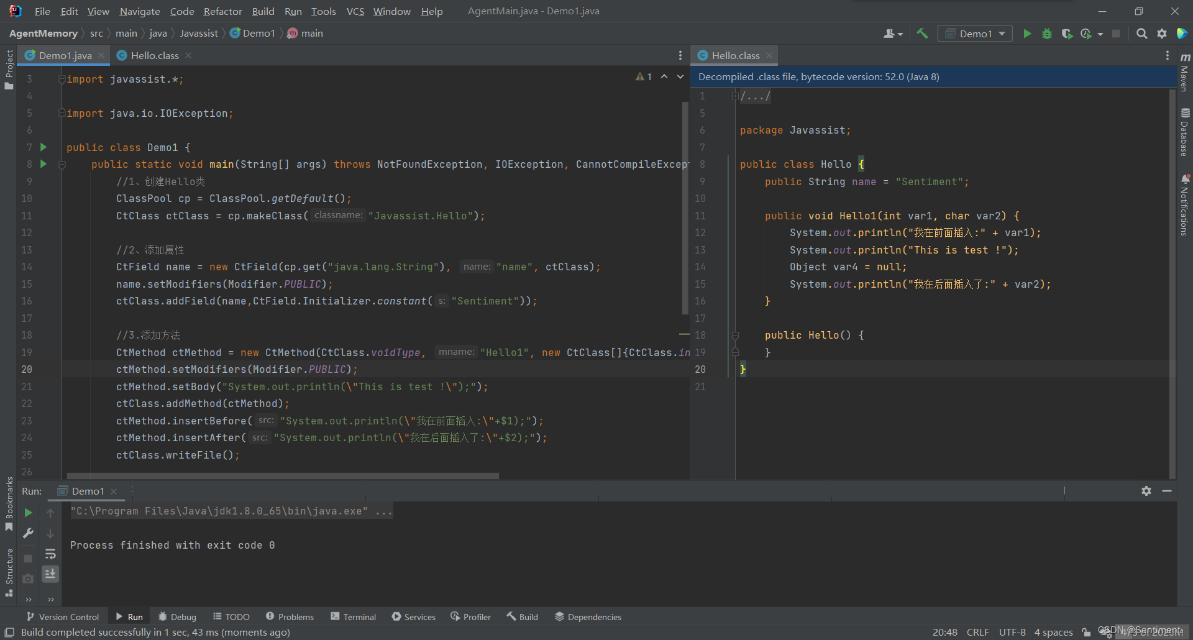
Task: Run Demo1 with the green Run toolbar button
Action: pyautogui.click(x=1027, y=34)
